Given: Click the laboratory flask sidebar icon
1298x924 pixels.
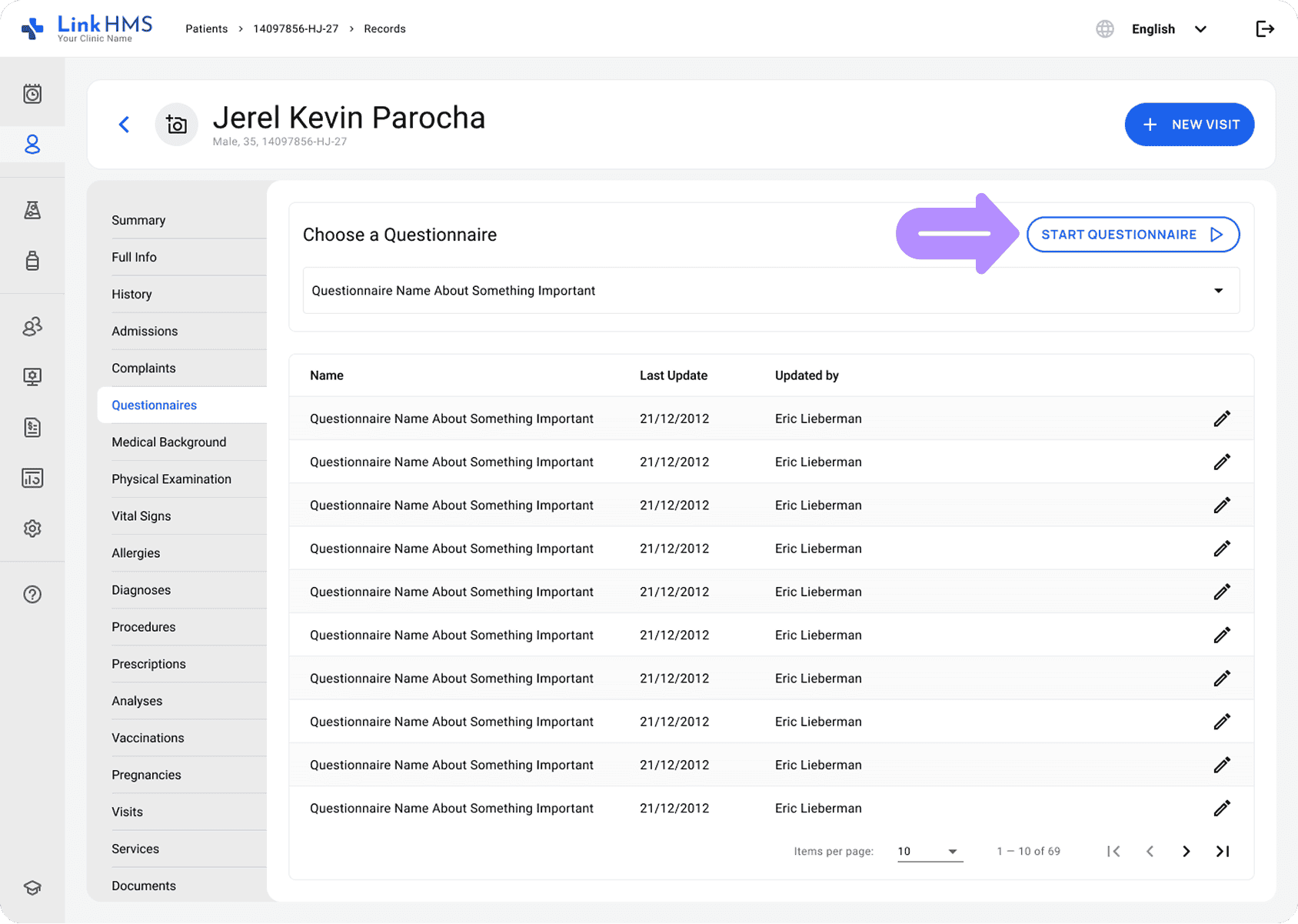Looking at the screenshot, I should 32,210.
